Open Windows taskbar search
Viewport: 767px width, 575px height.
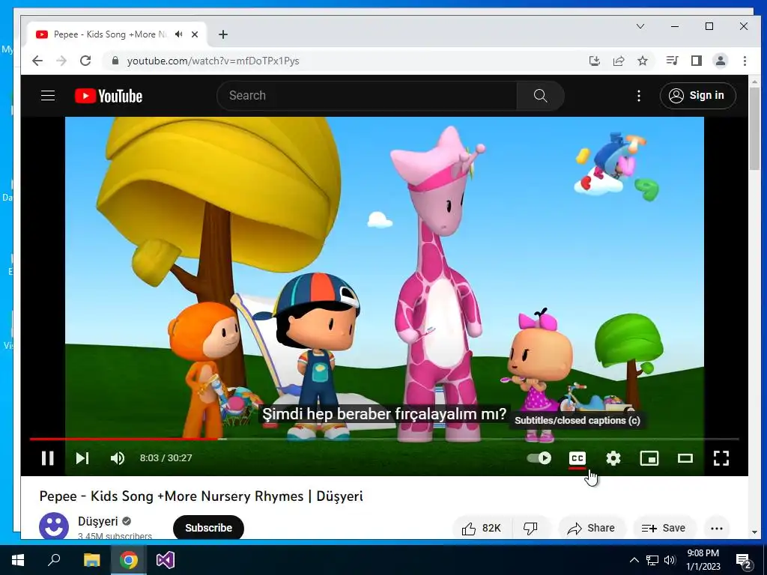pyautogui.click(x=54, y=560)
